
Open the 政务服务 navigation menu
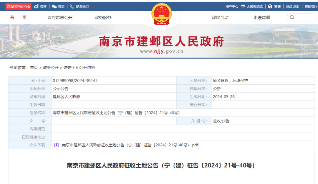pyautogui.click(x=103, y=17)
